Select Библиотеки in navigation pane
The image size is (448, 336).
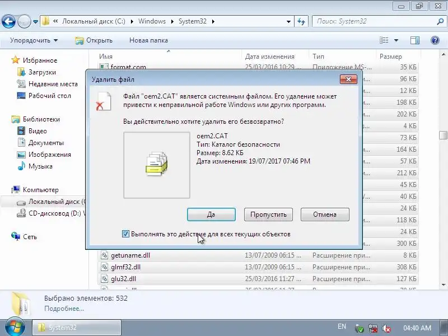41,119
